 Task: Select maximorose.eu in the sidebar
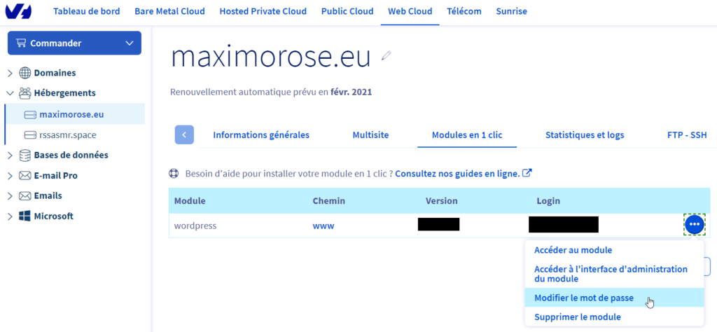71,114
